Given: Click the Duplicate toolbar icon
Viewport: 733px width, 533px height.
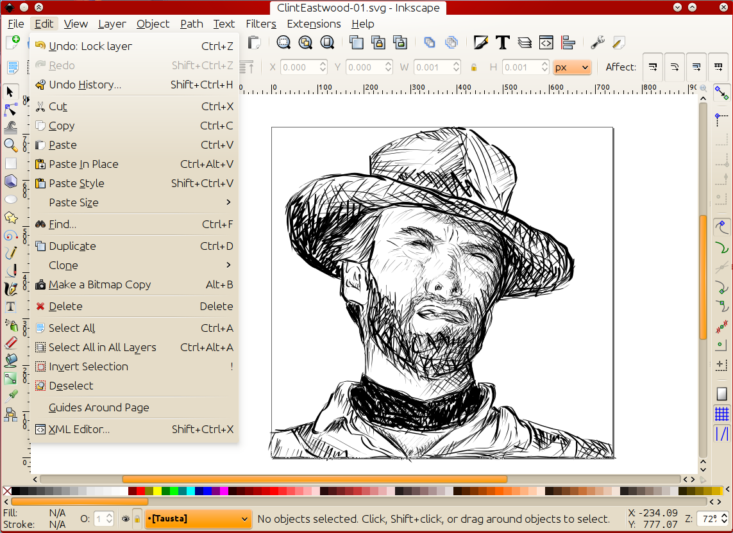Looking at the screenshot, I should [356, 42].
